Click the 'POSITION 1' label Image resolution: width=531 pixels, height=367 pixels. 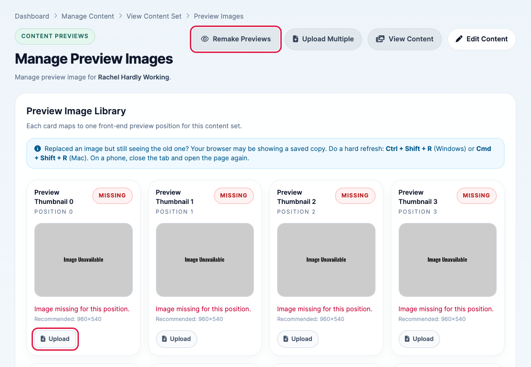click(x=175, y=212)
